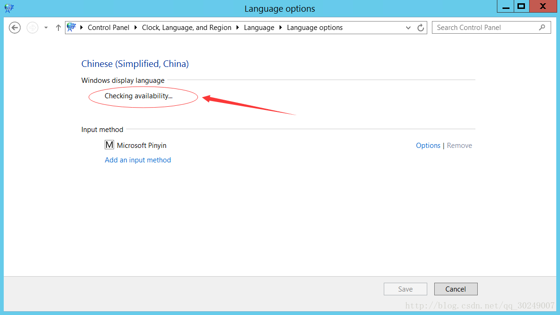Navigate to Clock, Language, and Region breadcrumb

coord(187,28)
